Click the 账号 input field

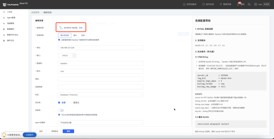tap(101, 71)
